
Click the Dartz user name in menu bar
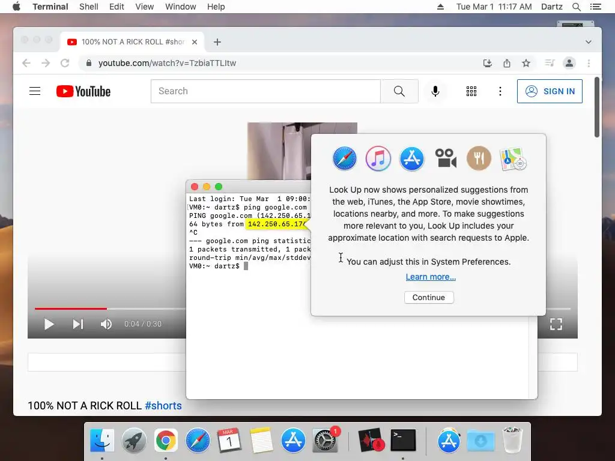point(551,7)
